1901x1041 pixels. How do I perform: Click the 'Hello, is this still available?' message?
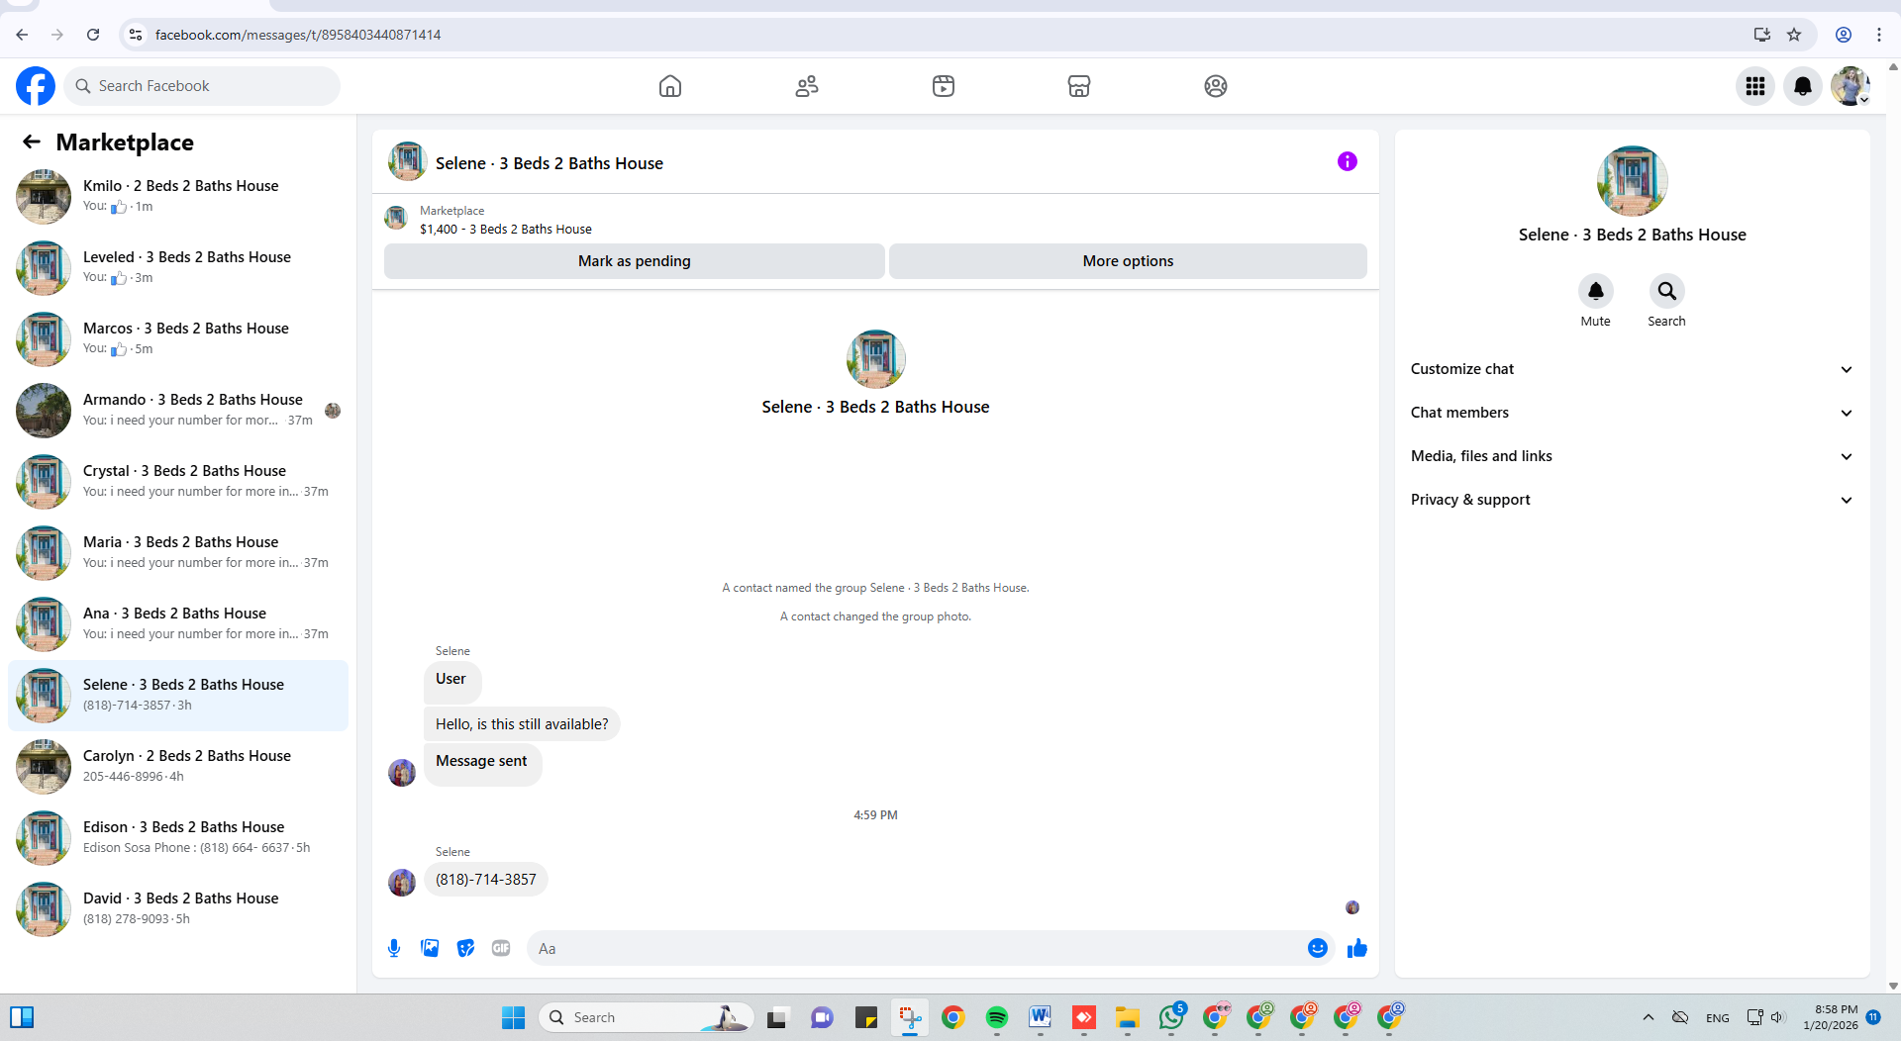click(522, 724)
